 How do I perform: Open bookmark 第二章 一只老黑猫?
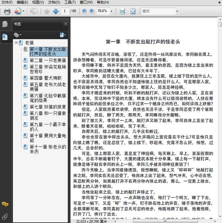click(x=48, y=60)
